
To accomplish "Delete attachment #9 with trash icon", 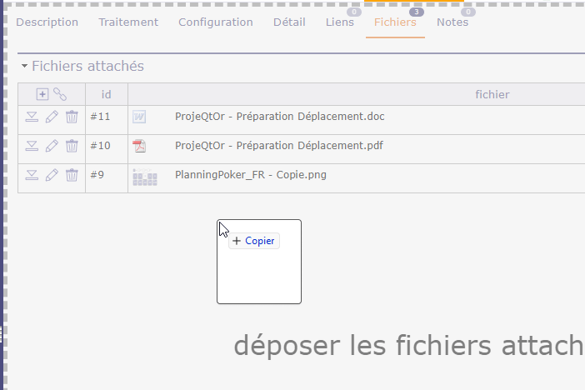I will click(x=72, y=175).
